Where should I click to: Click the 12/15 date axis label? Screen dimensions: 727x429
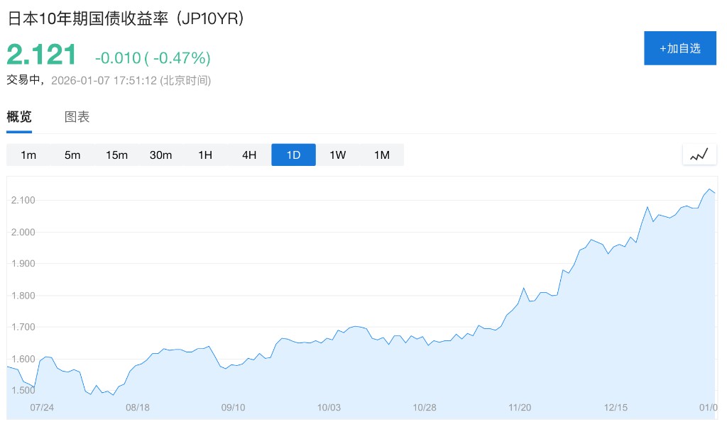click(x=616, y=408)
